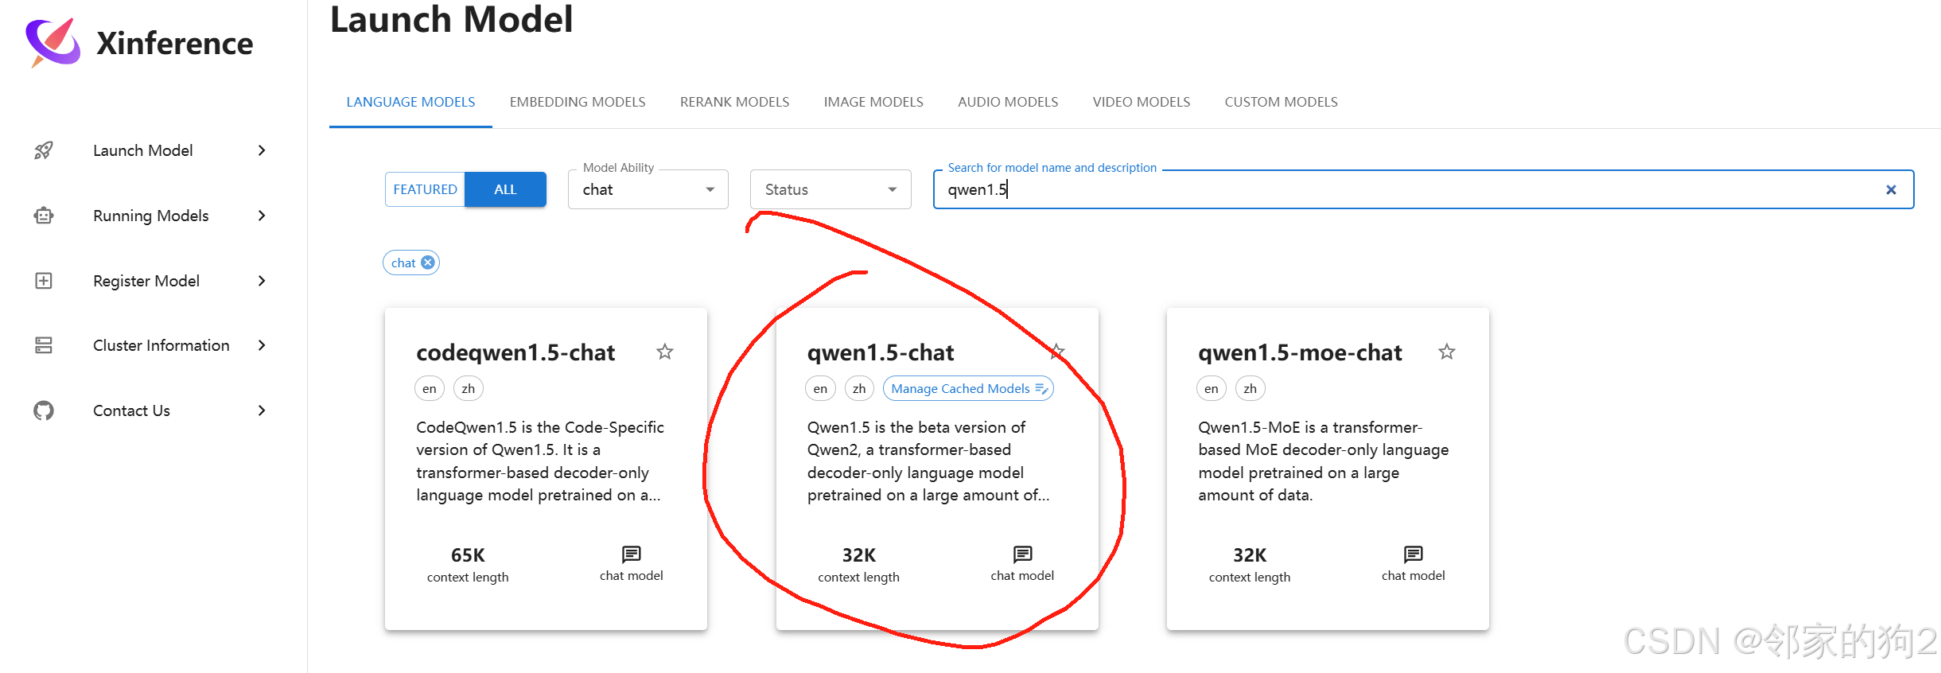Click the en tag on qwen1.5-chat
Image resolution: width=1941 pixels, height=673 pixels.
point(820,388)
